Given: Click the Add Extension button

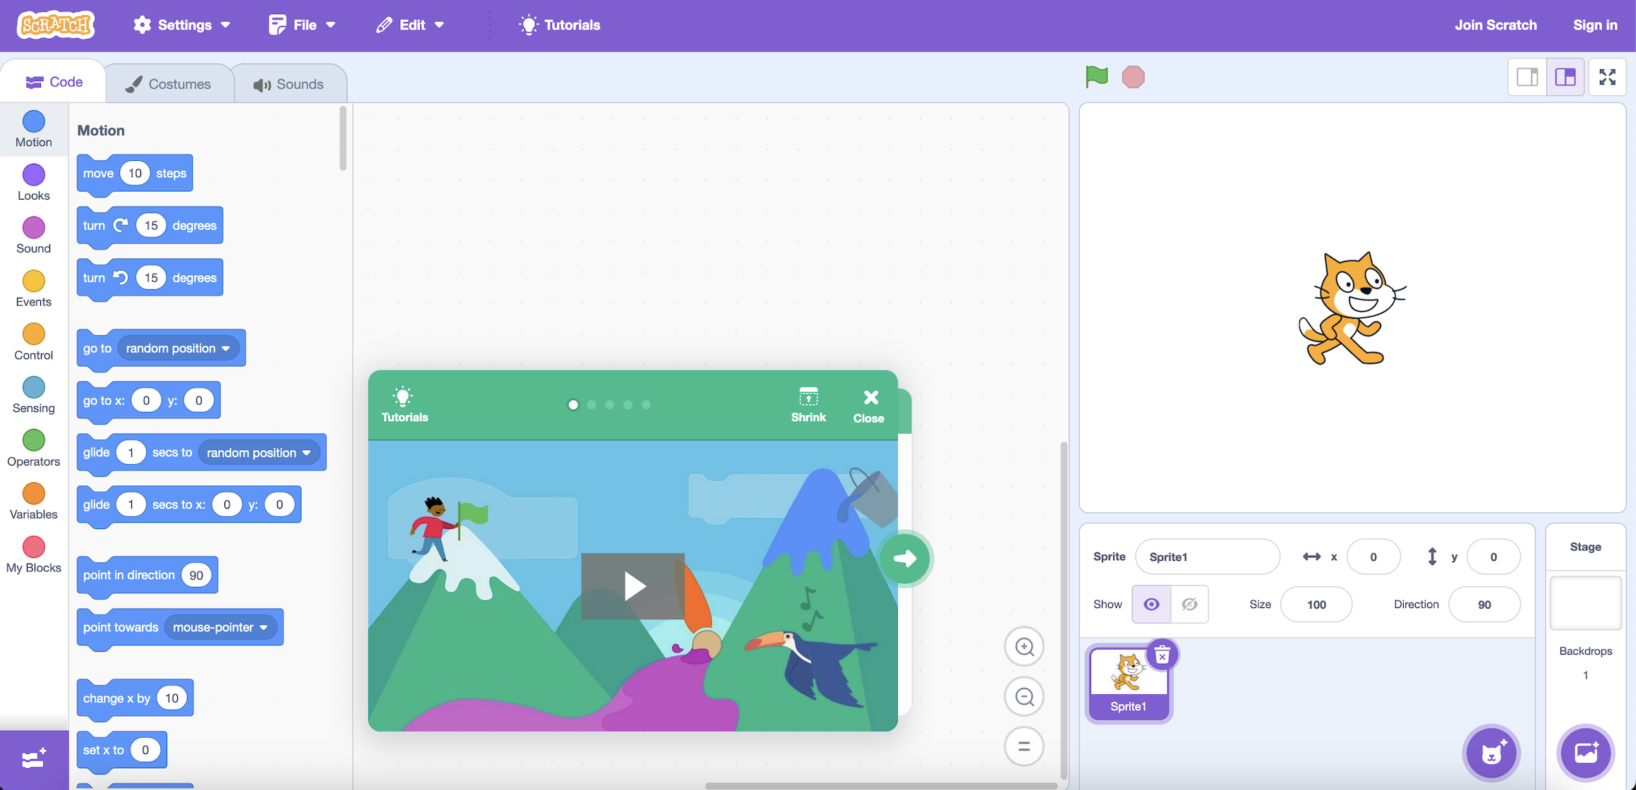Looking at the screenshot, I should (x=34, y=760).
